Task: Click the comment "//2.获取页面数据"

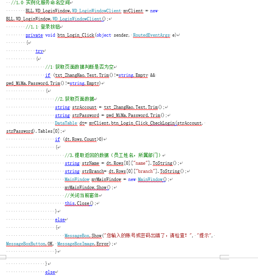Action: (x=74, y=99)
